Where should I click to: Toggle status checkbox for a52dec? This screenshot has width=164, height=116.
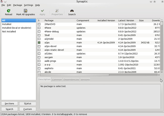click(39, 54)
